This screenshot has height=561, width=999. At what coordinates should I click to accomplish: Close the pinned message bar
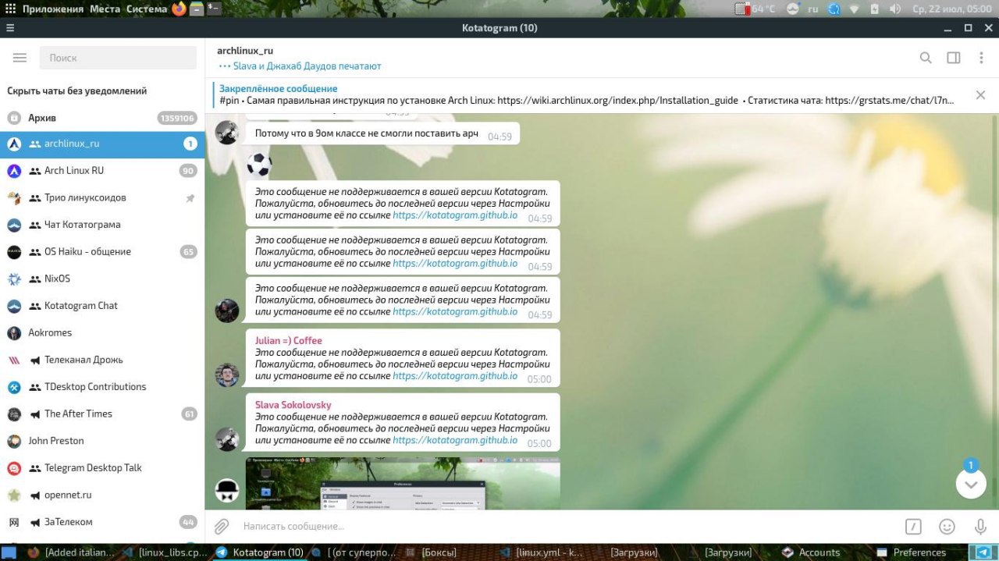pos(980,95)
